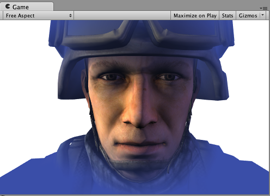Toggle Maximize on Play
Screen dimensions: 270x196
[x=195, y=16]
